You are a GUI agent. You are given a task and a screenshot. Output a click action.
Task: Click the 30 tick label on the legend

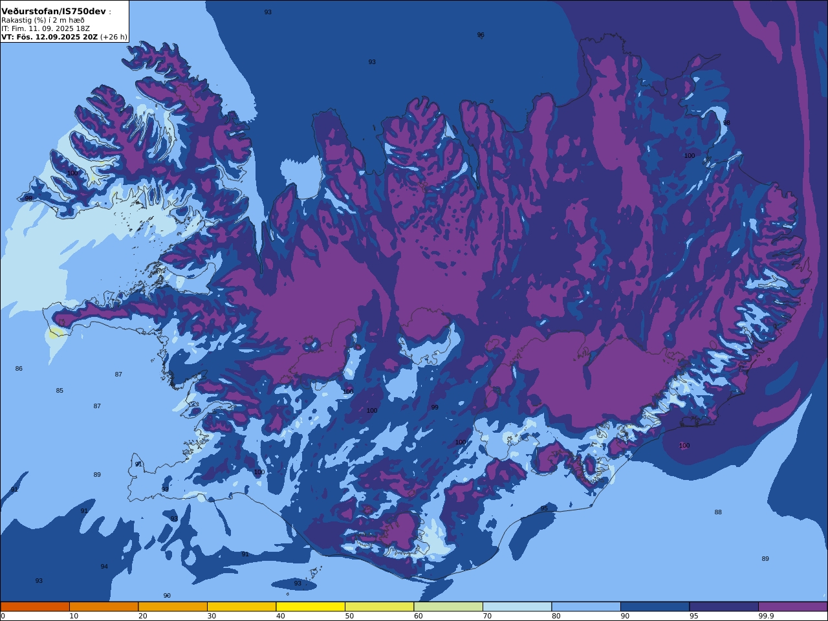tap(212, 616)
